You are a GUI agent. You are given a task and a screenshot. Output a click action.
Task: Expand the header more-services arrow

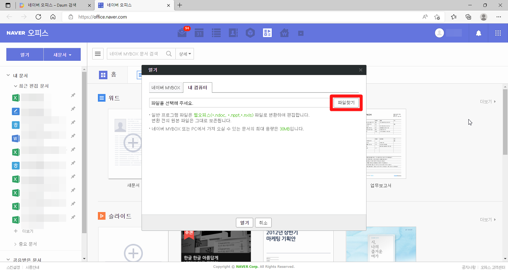click(301, 33)
